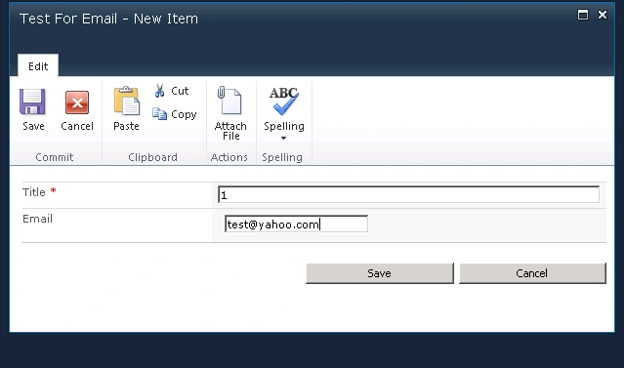Image resolution: width=624 pixels, height=368 pixels.
Task: Click the red Cancel ribbon icon
Action: coord(77,102)
